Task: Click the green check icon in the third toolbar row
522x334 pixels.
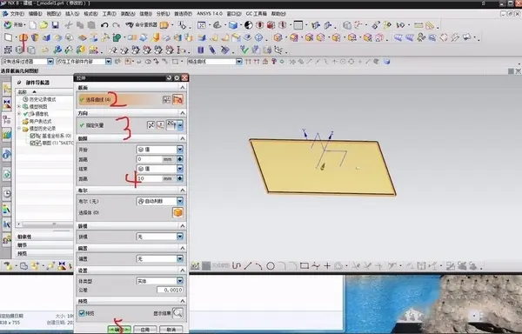Action: (244, 50)
